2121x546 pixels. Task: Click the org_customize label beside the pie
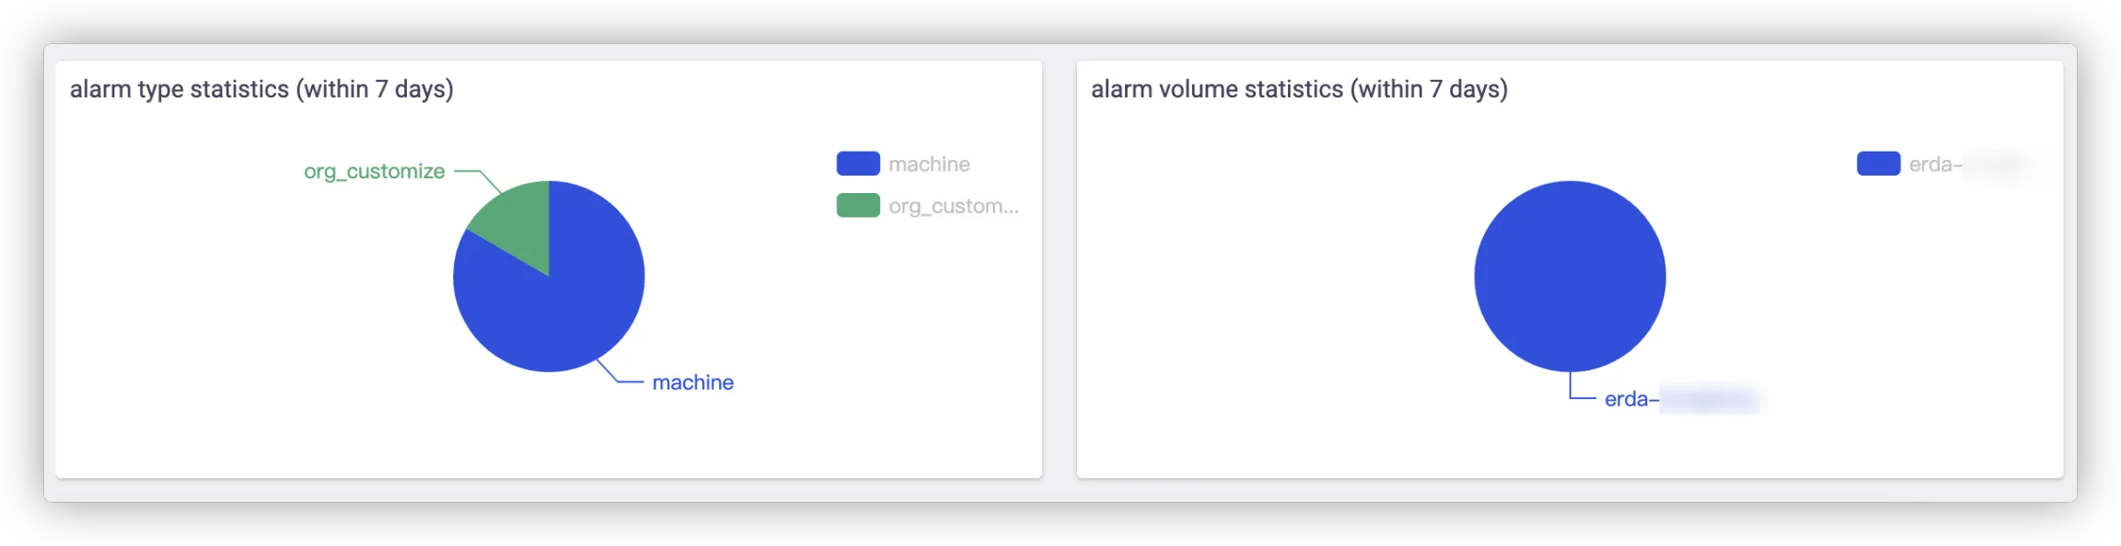click(x=374, y=172)
